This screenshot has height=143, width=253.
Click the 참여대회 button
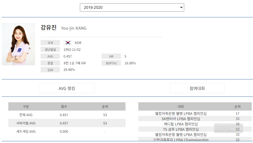tap(197, 88)
